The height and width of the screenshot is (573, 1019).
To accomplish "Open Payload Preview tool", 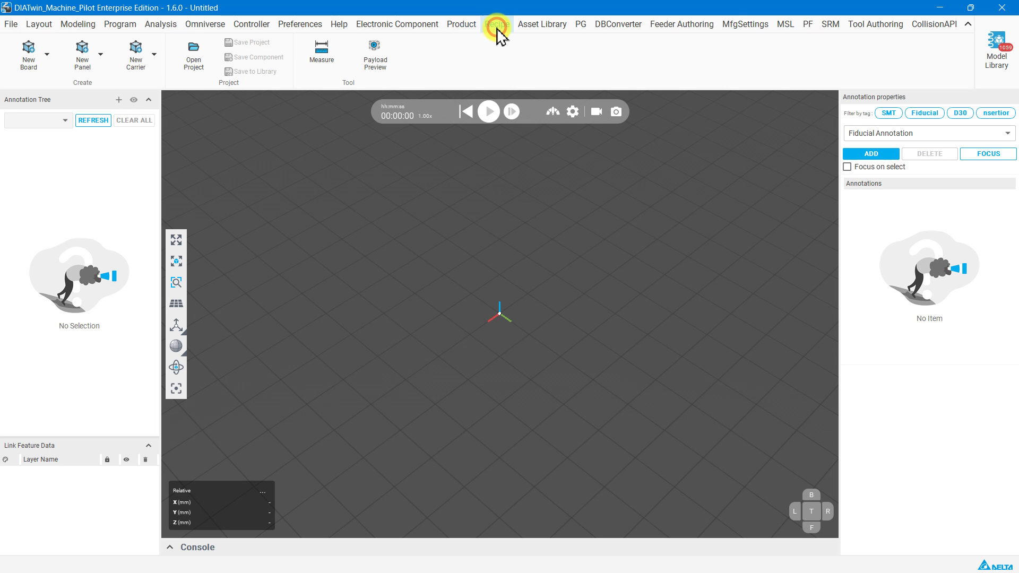I will [375, 55].
